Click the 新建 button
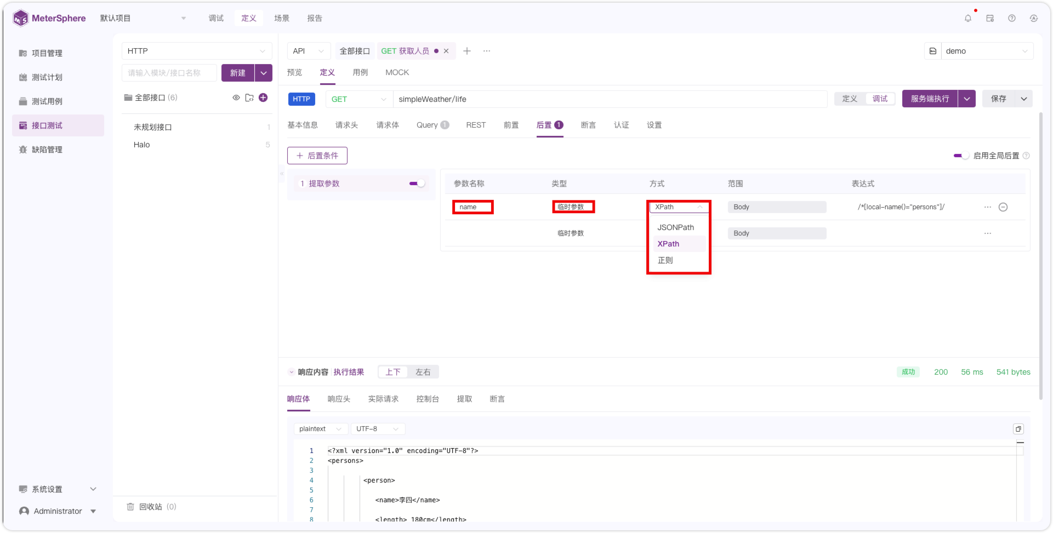The width and height of the screenshot is (1053, 533). [238, 73]
